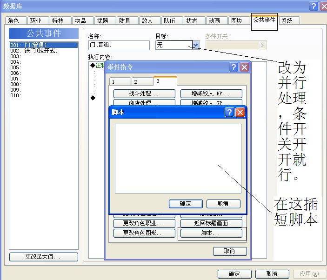Confirm the database with 确定
This screenshot has width=327, height=280.
pos(234,274)
